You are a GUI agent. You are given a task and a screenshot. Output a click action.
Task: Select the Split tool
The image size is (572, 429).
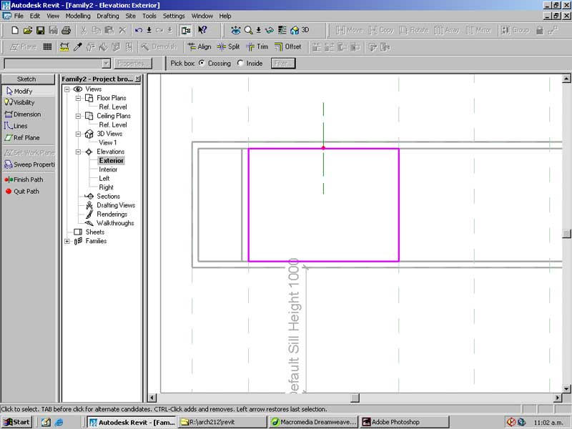pos(228,46)
